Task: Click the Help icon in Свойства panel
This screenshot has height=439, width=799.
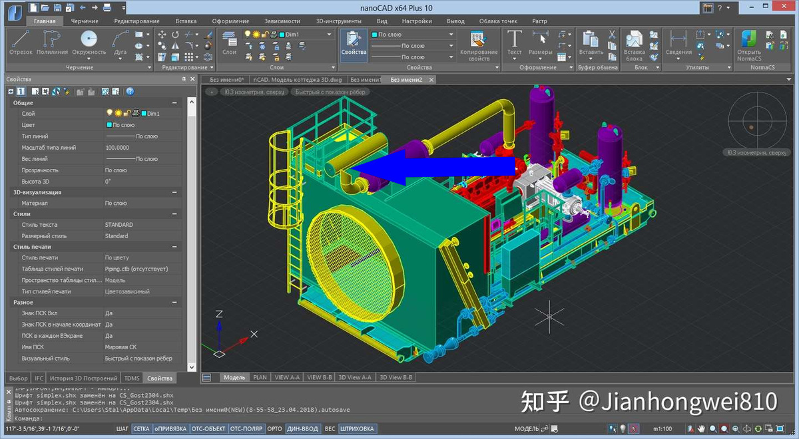Action: pos(131,91)
